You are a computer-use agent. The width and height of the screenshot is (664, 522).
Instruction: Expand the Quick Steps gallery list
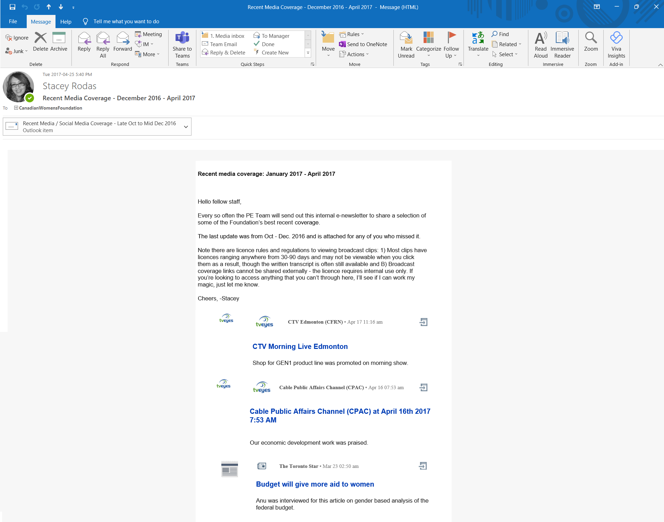(x=308, y=53)
